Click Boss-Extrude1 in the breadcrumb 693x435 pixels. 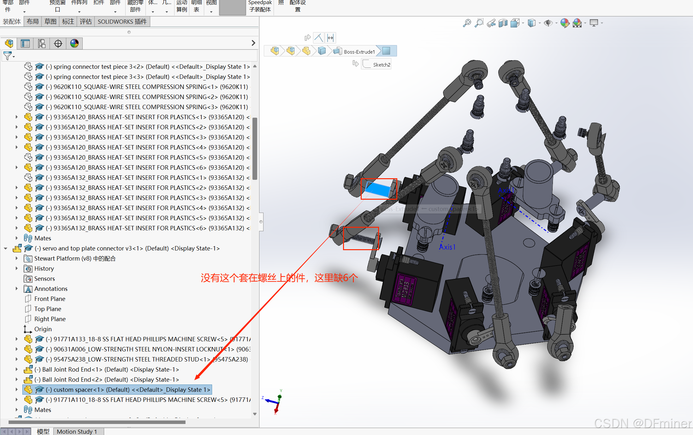point(359,51)
